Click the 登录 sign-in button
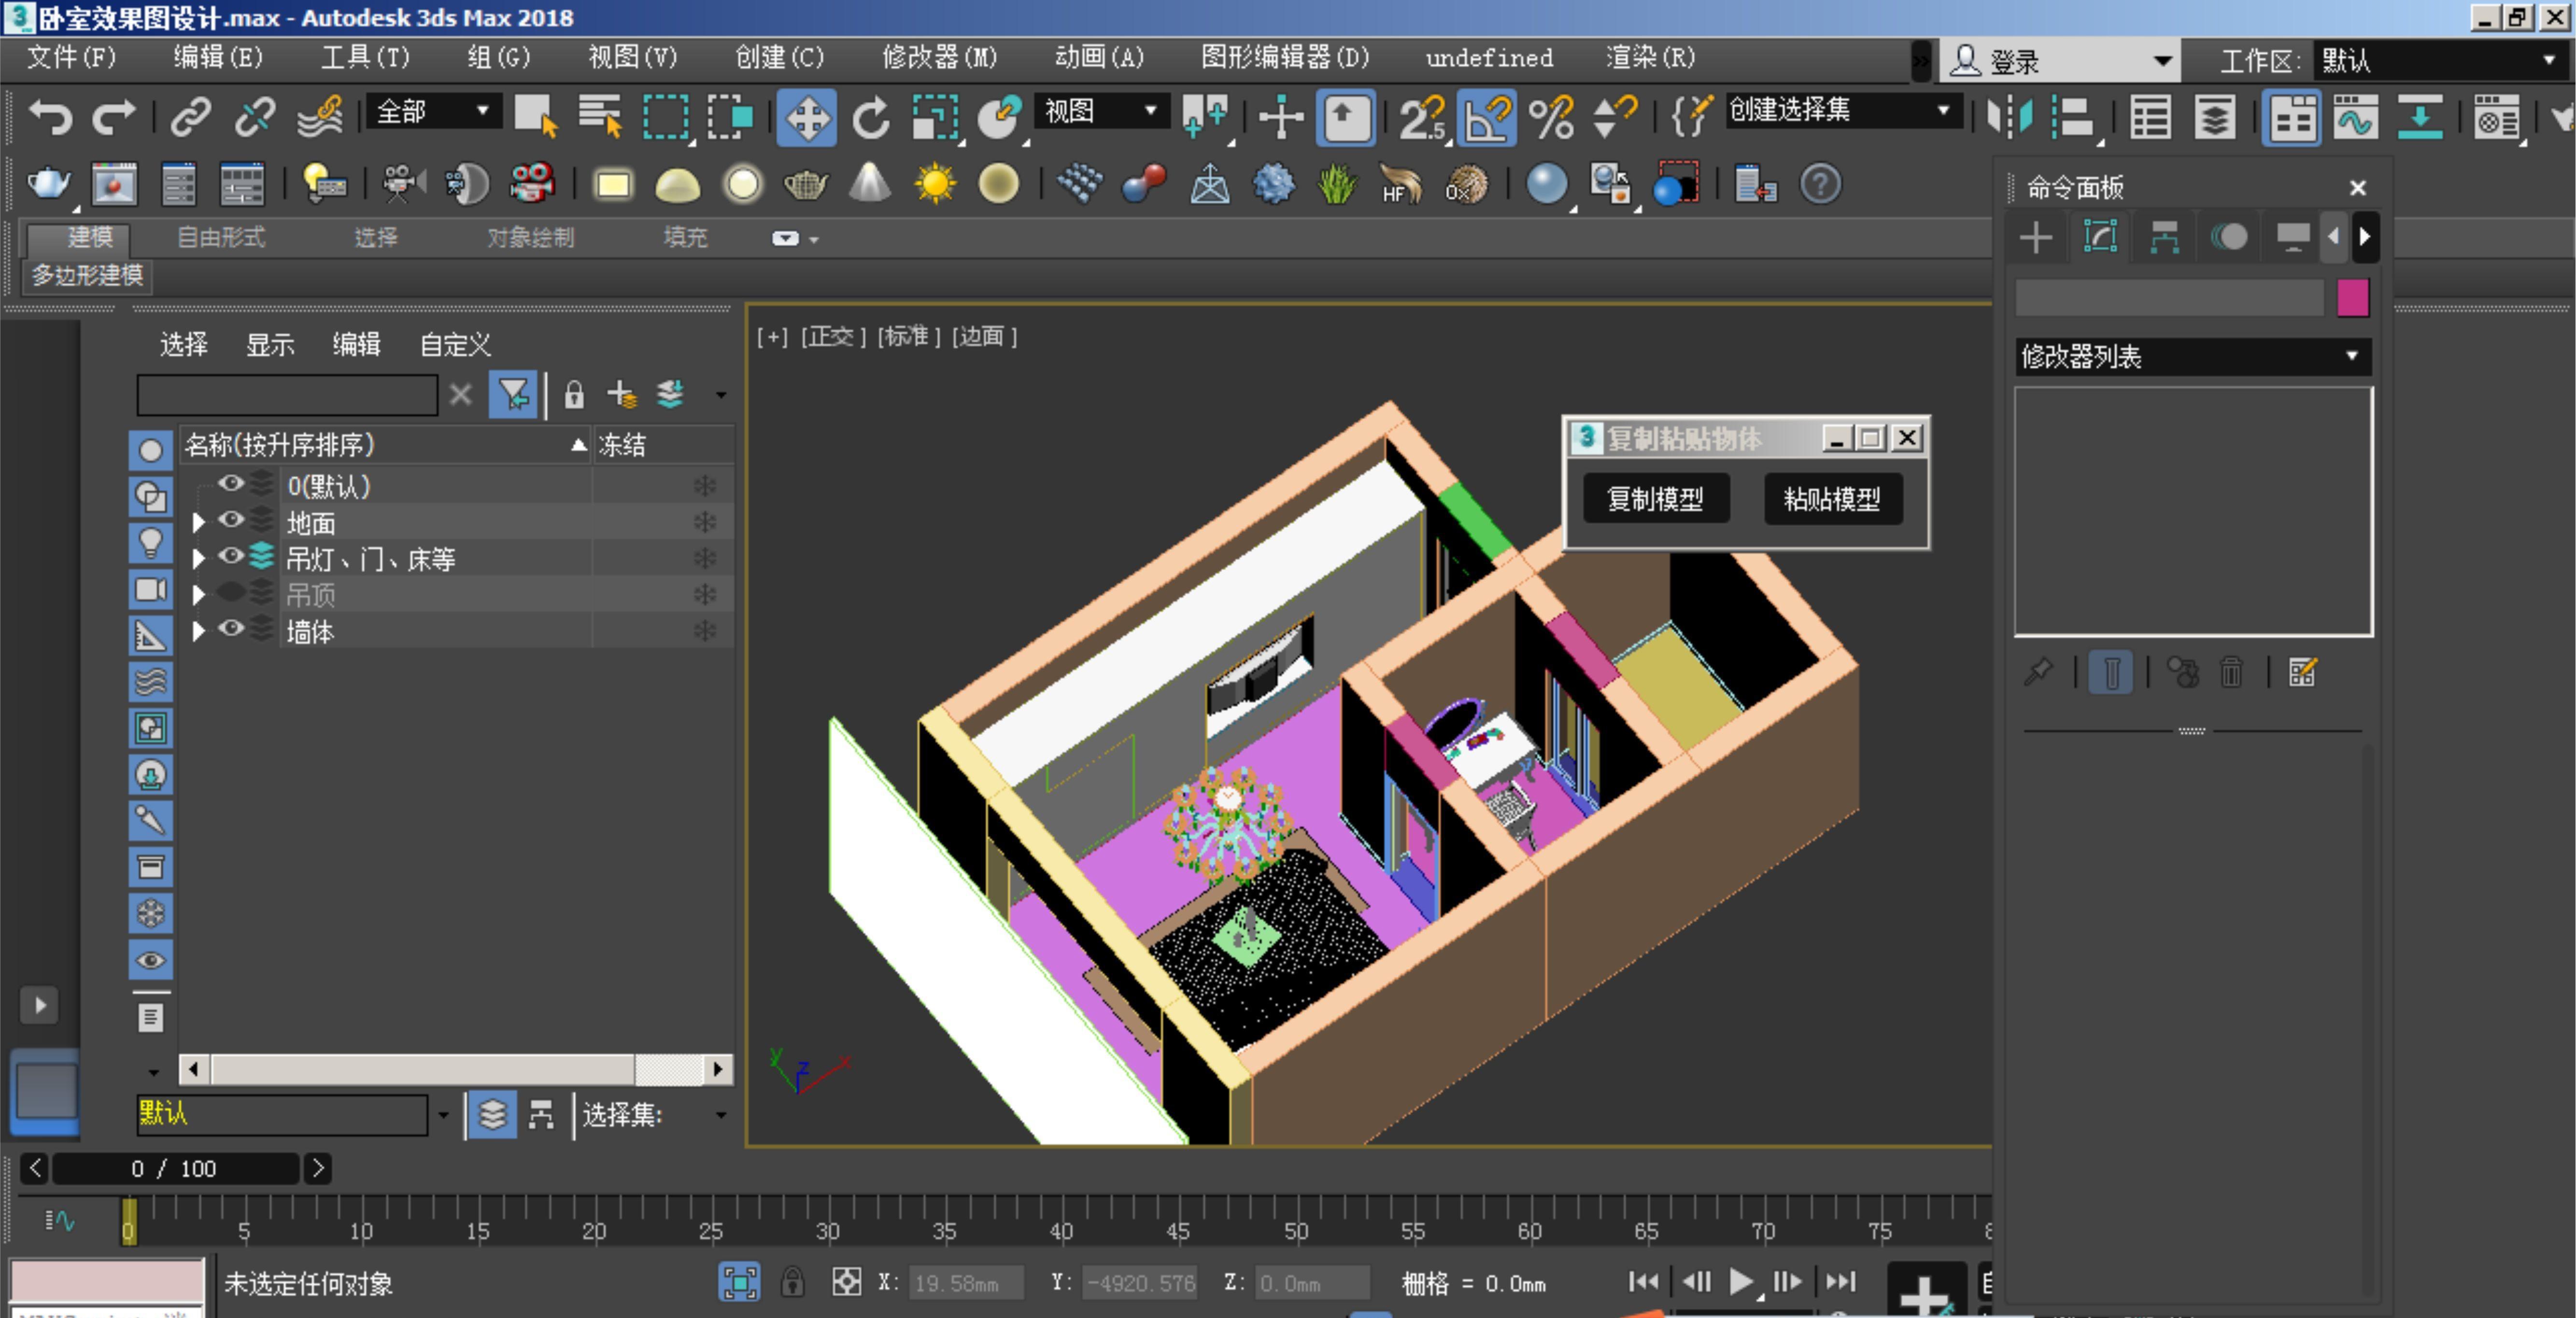Image resolution: width=2576 pixels, height=1318 pixels. point(2060,61)
